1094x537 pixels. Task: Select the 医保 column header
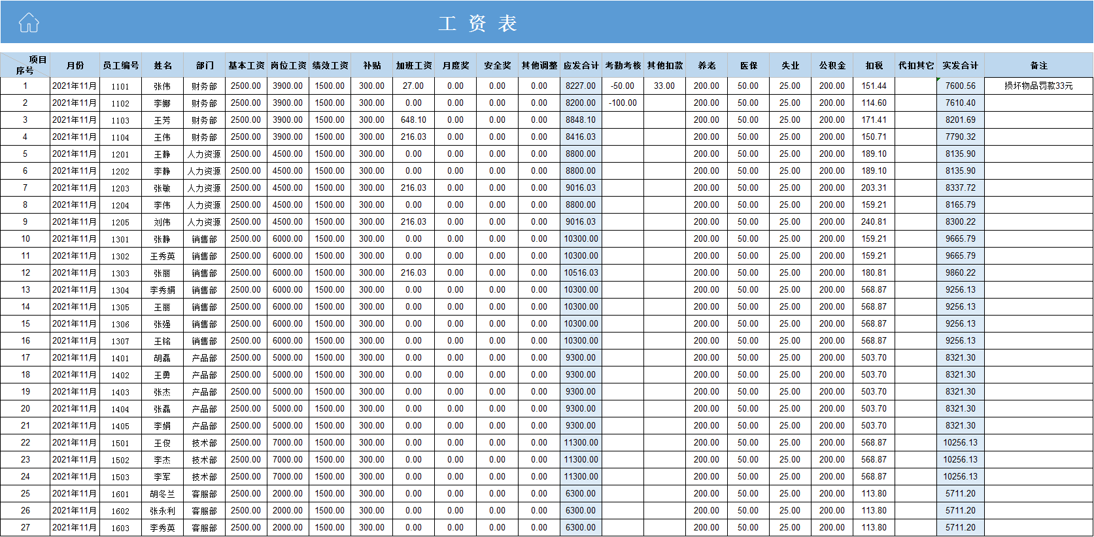(749, 65)
